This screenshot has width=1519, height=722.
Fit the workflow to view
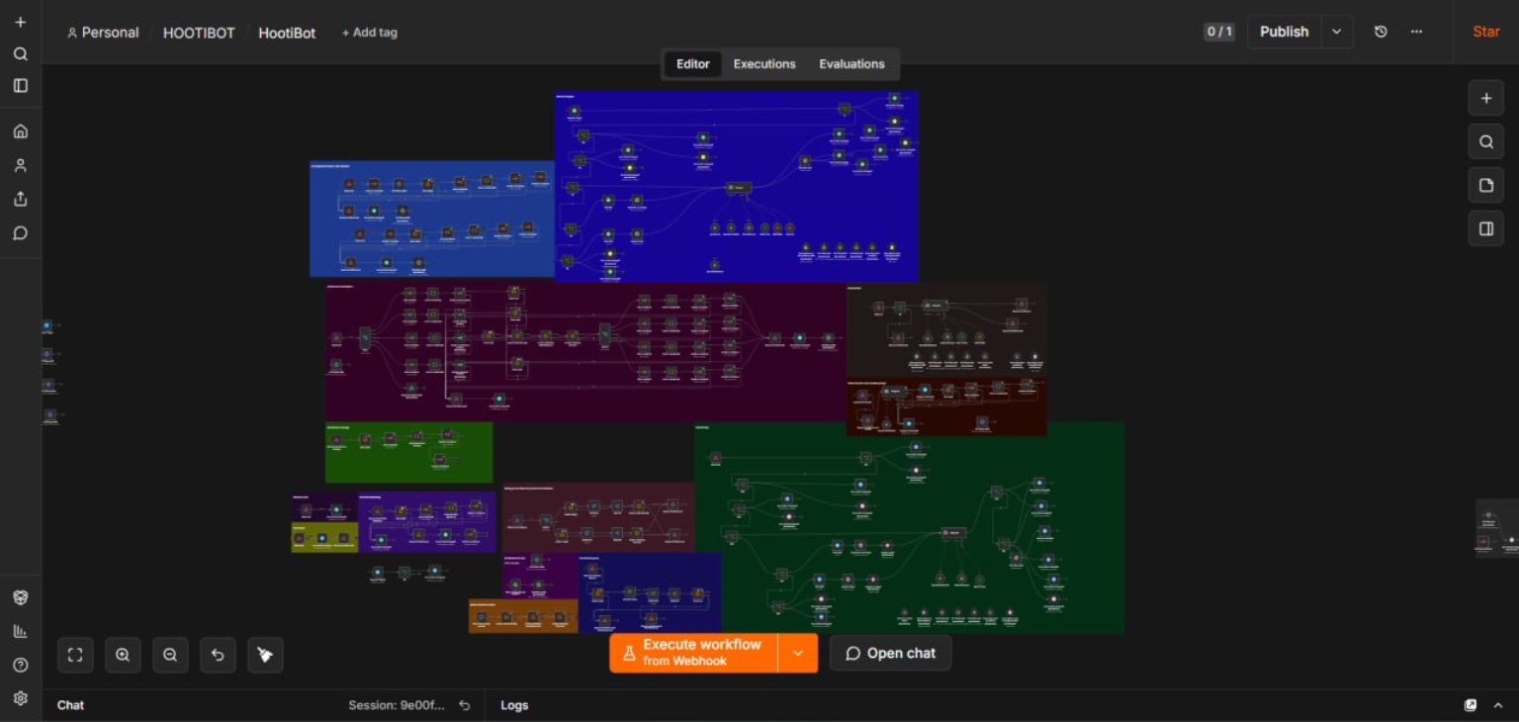(x=75, y=655)
